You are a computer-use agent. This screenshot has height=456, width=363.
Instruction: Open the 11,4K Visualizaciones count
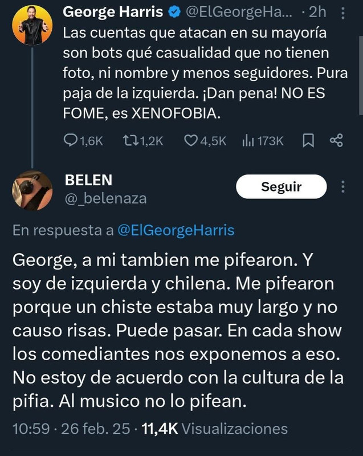214,429
